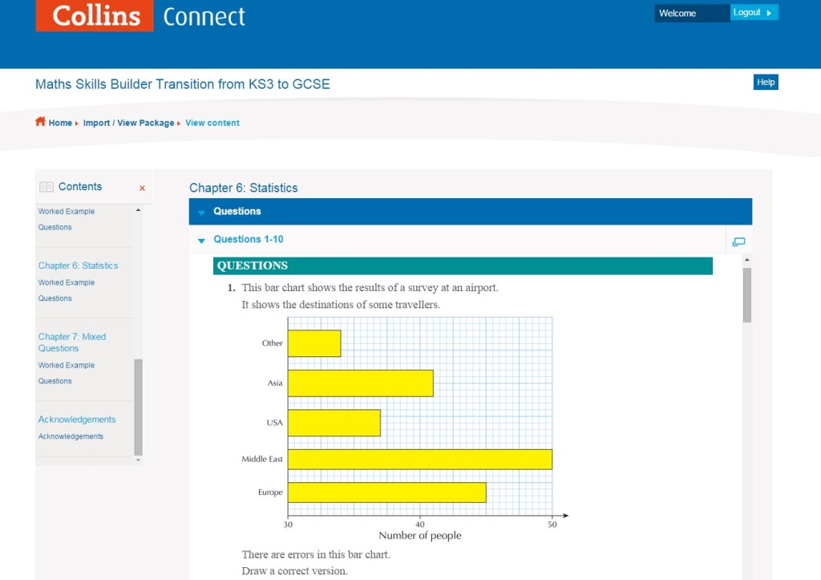Click the Collins logo in the header
821x580 pixels.
coord(94,16)
